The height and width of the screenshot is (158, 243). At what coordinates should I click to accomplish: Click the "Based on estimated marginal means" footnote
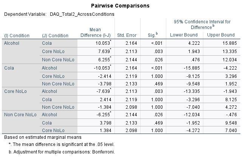click(42, 138)
